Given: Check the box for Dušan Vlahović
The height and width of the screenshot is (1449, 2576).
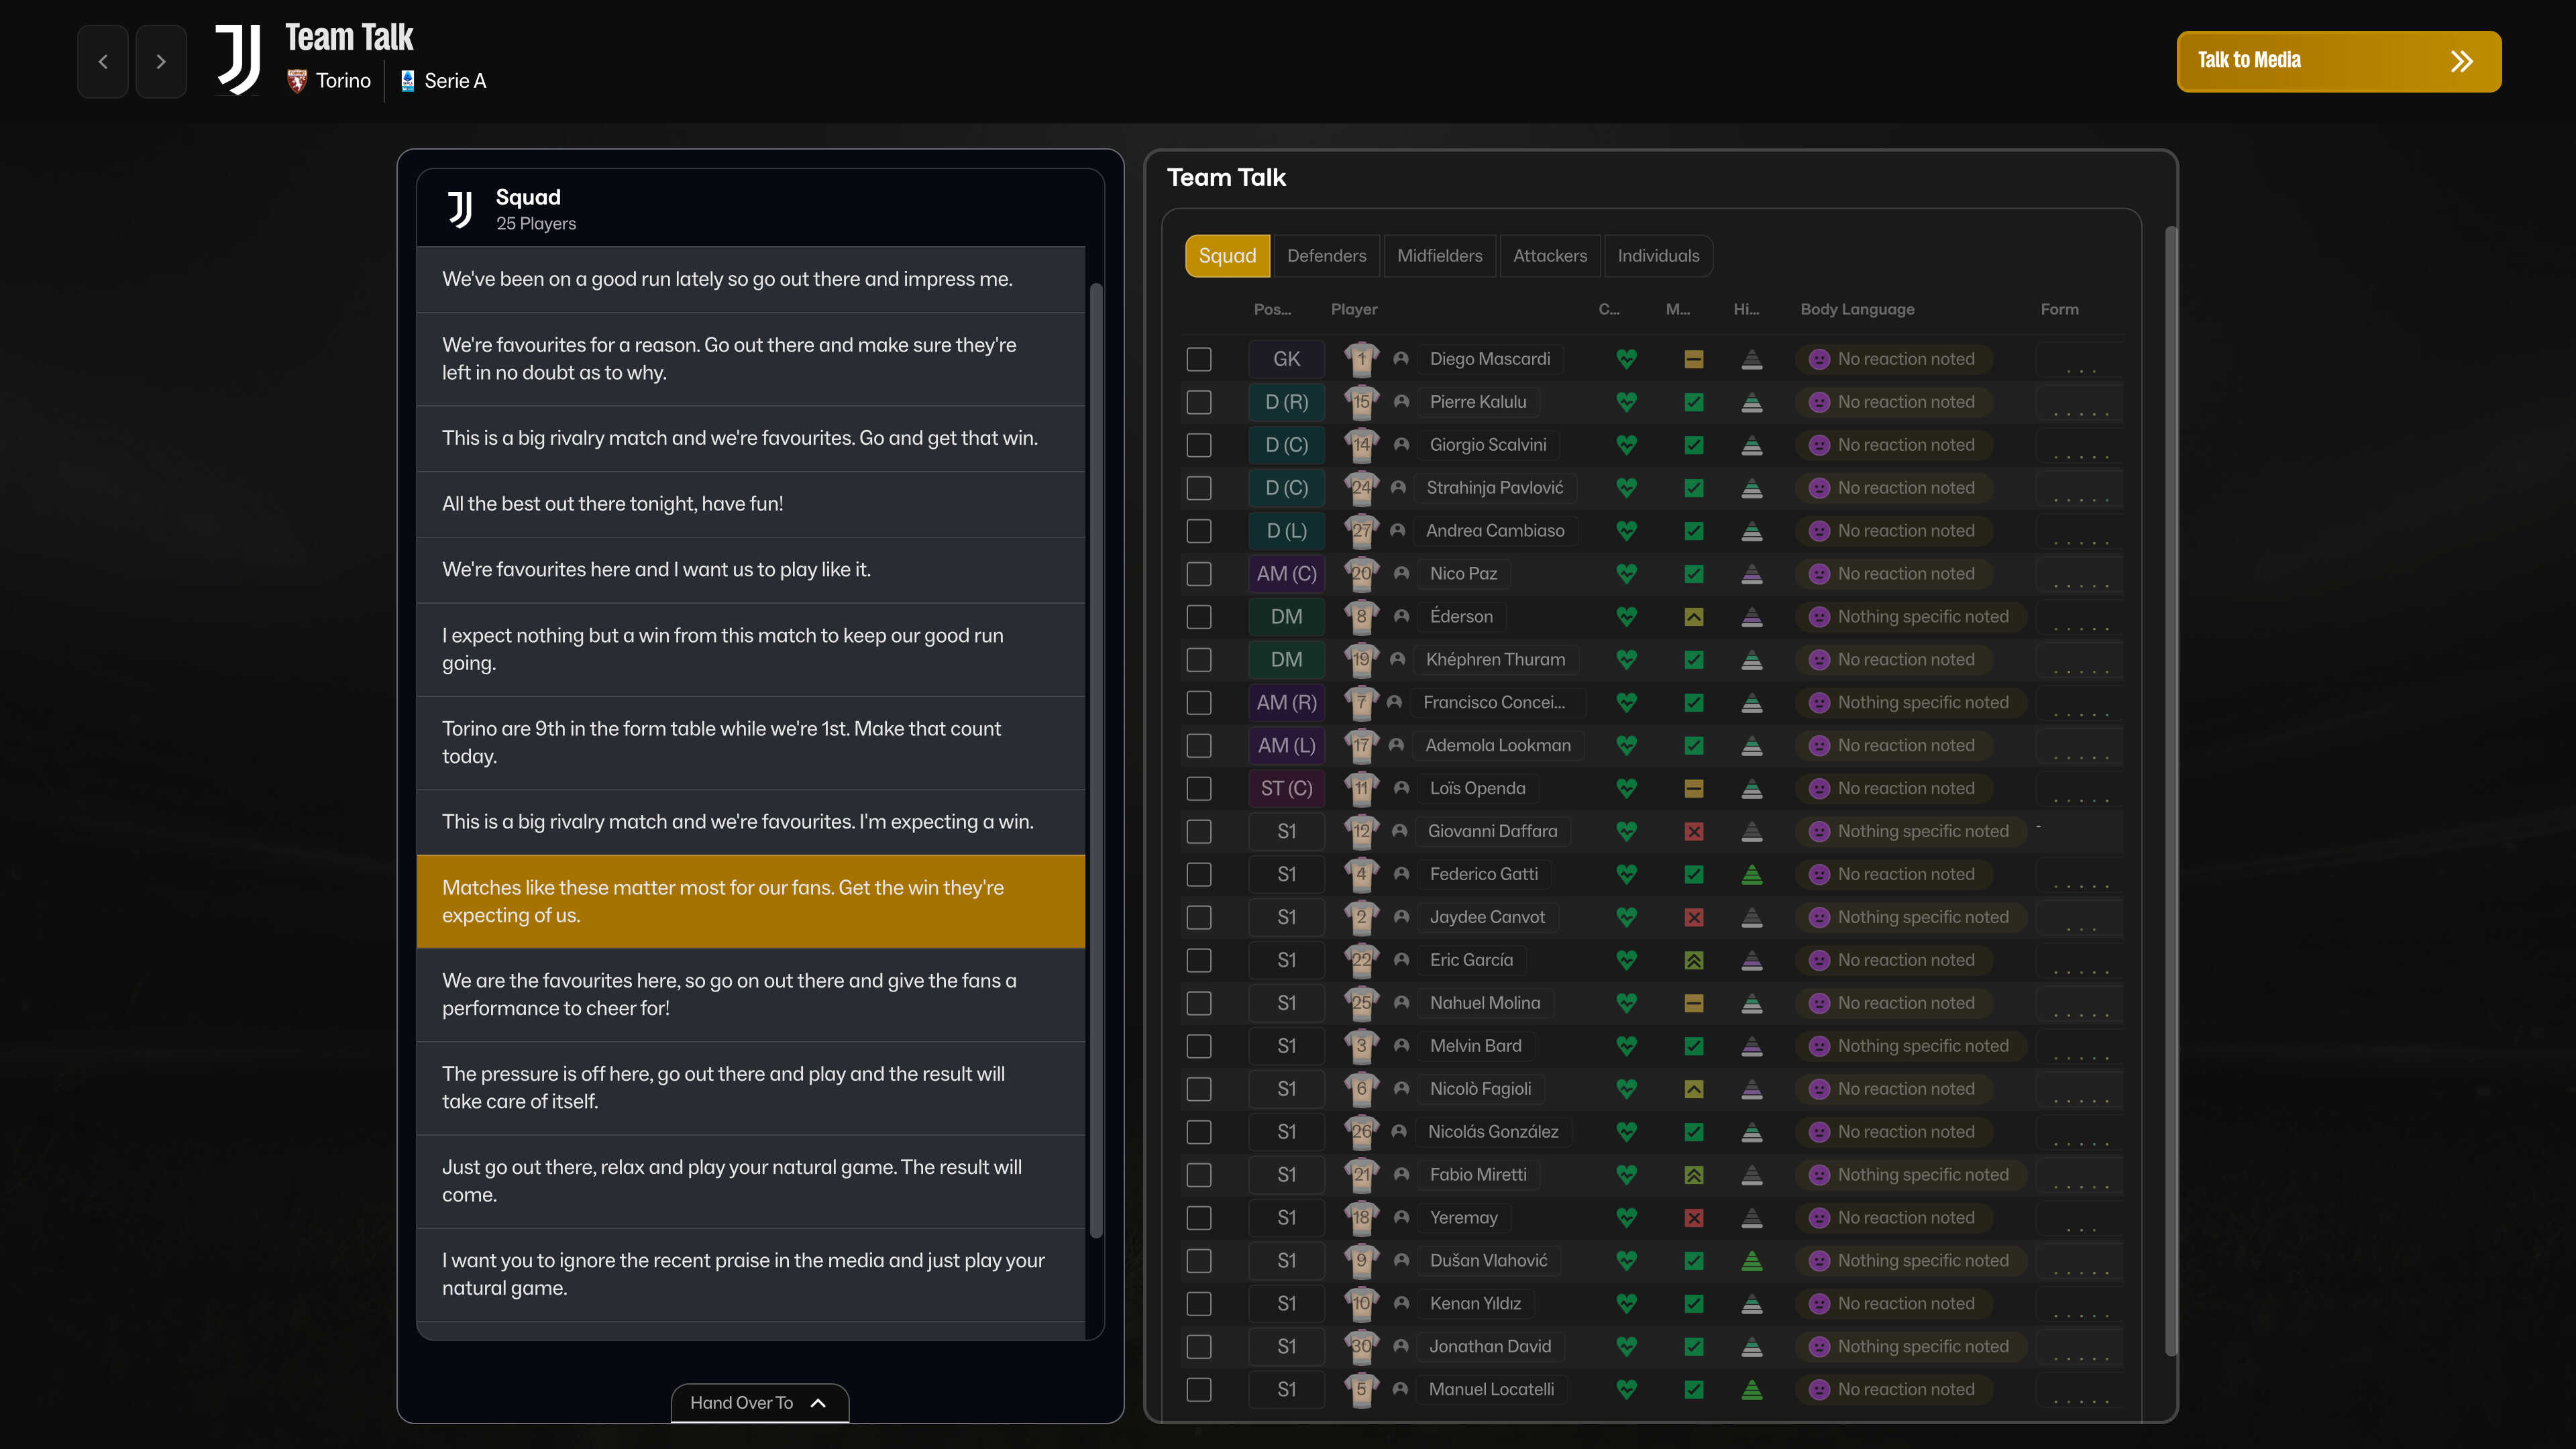Looking at the screenshot, I should [1198, 1261].
